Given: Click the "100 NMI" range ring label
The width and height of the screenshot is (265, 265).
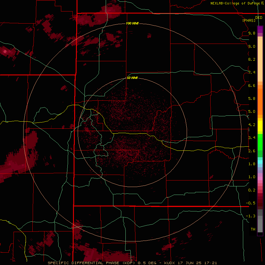Looking at the screenshot, I should (132, 23).
